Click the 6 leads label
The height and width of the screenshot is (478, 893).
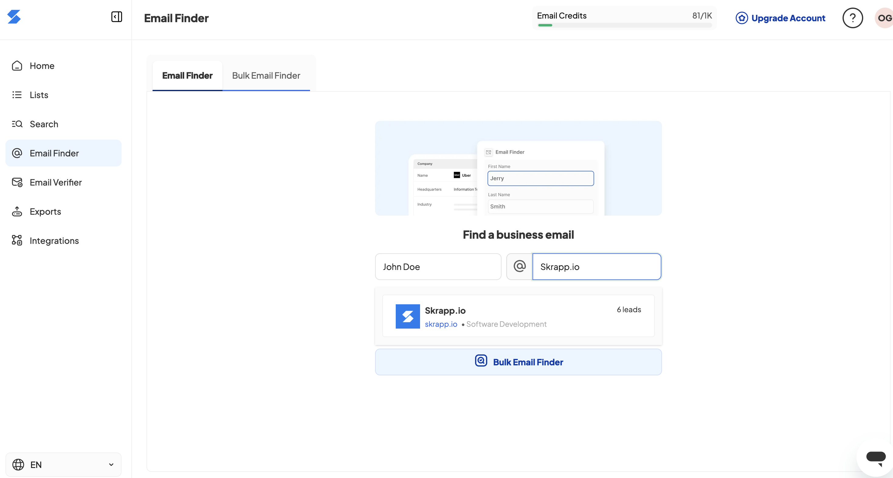pos(629,310)
